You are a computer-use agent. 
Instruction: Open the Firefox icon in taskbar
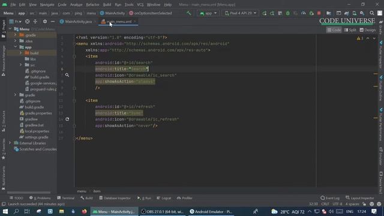(84, 211)
